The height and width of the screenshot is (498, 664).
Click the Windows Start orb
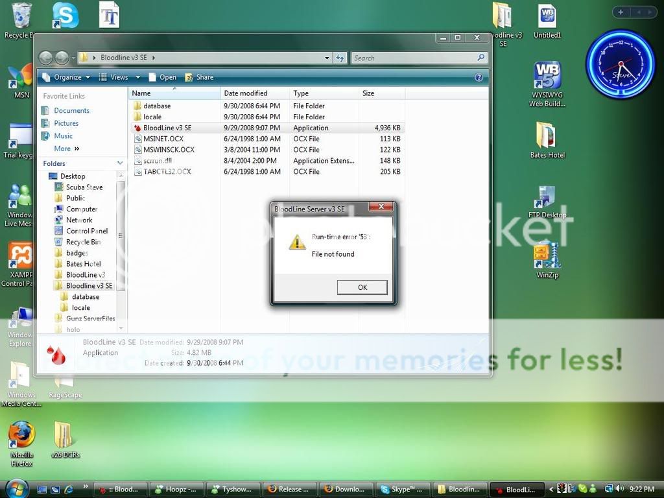pos(17,489)
